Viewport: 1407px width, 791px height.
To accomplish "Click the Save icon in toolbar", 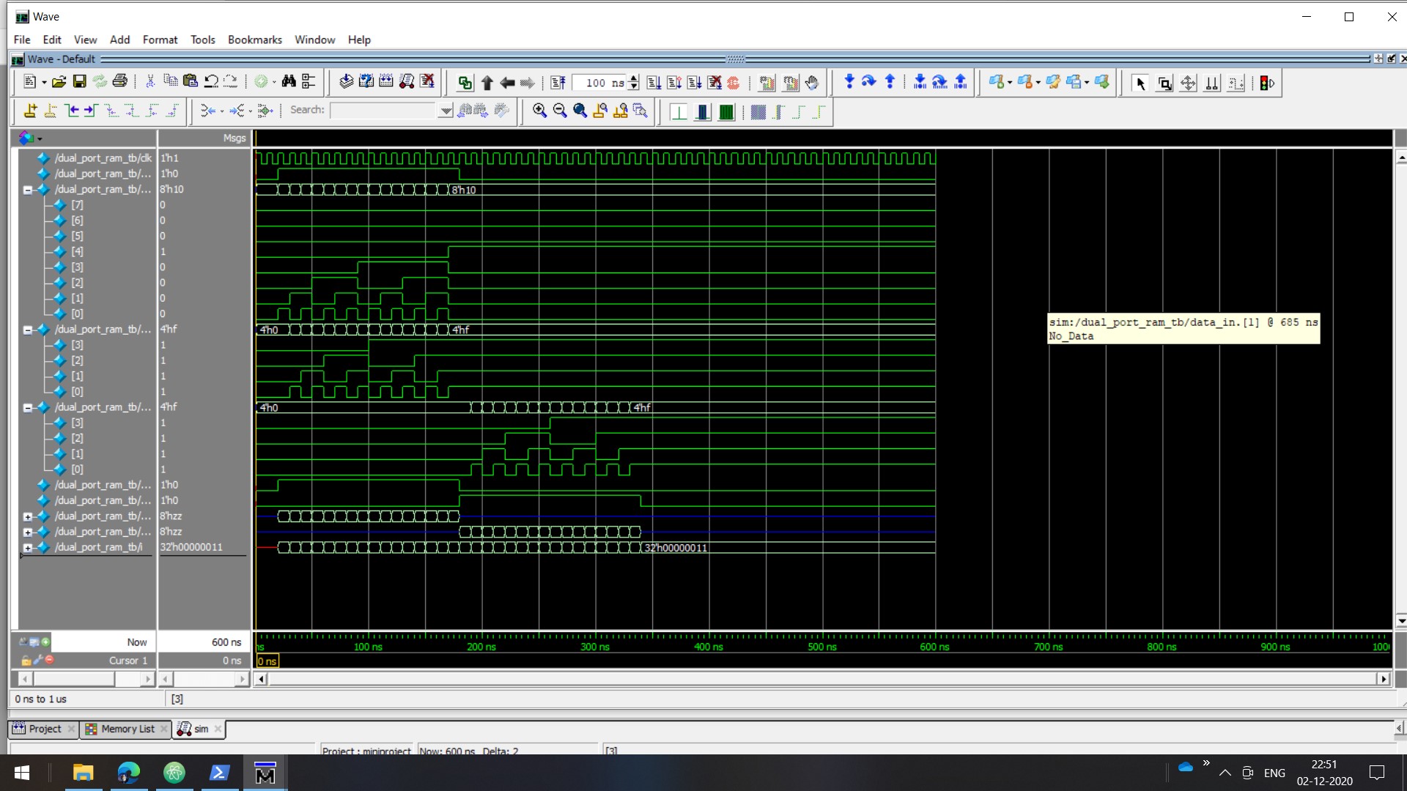I will coord(80,82).
